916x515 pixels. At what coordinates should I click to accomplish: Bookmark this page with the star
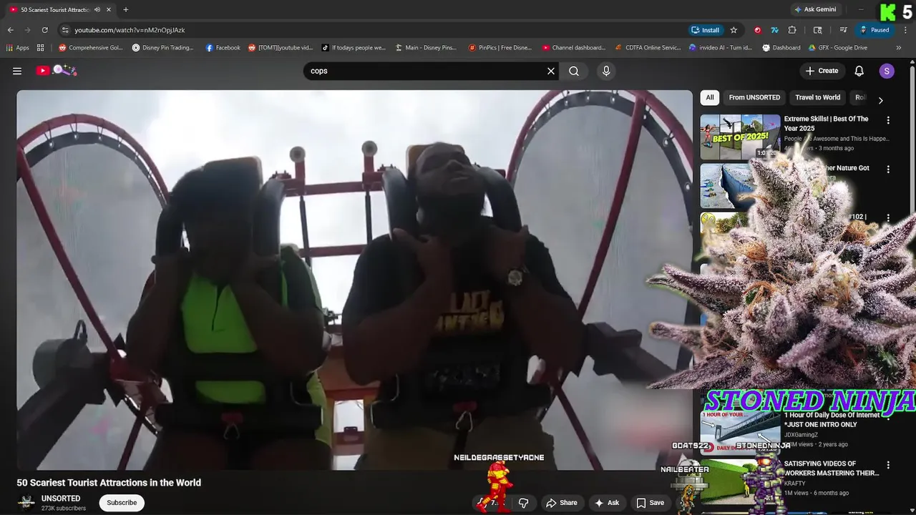coord(734,30)
